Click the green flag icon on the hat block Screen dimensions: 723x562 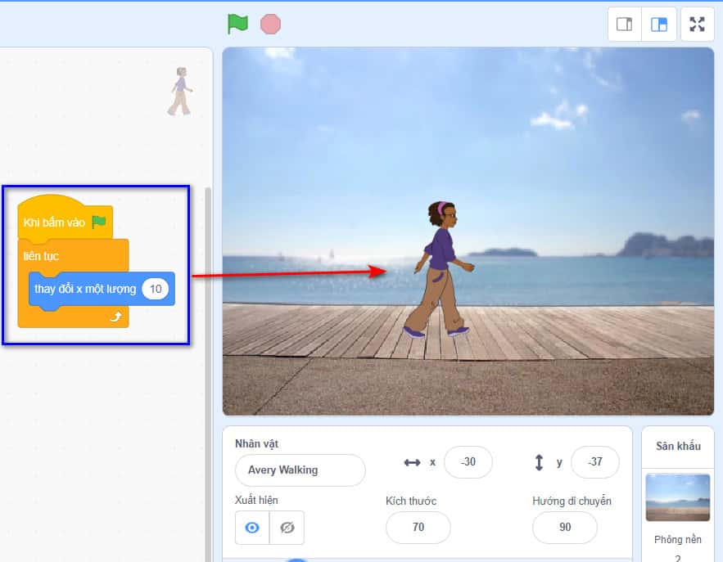tap(99, 222)
